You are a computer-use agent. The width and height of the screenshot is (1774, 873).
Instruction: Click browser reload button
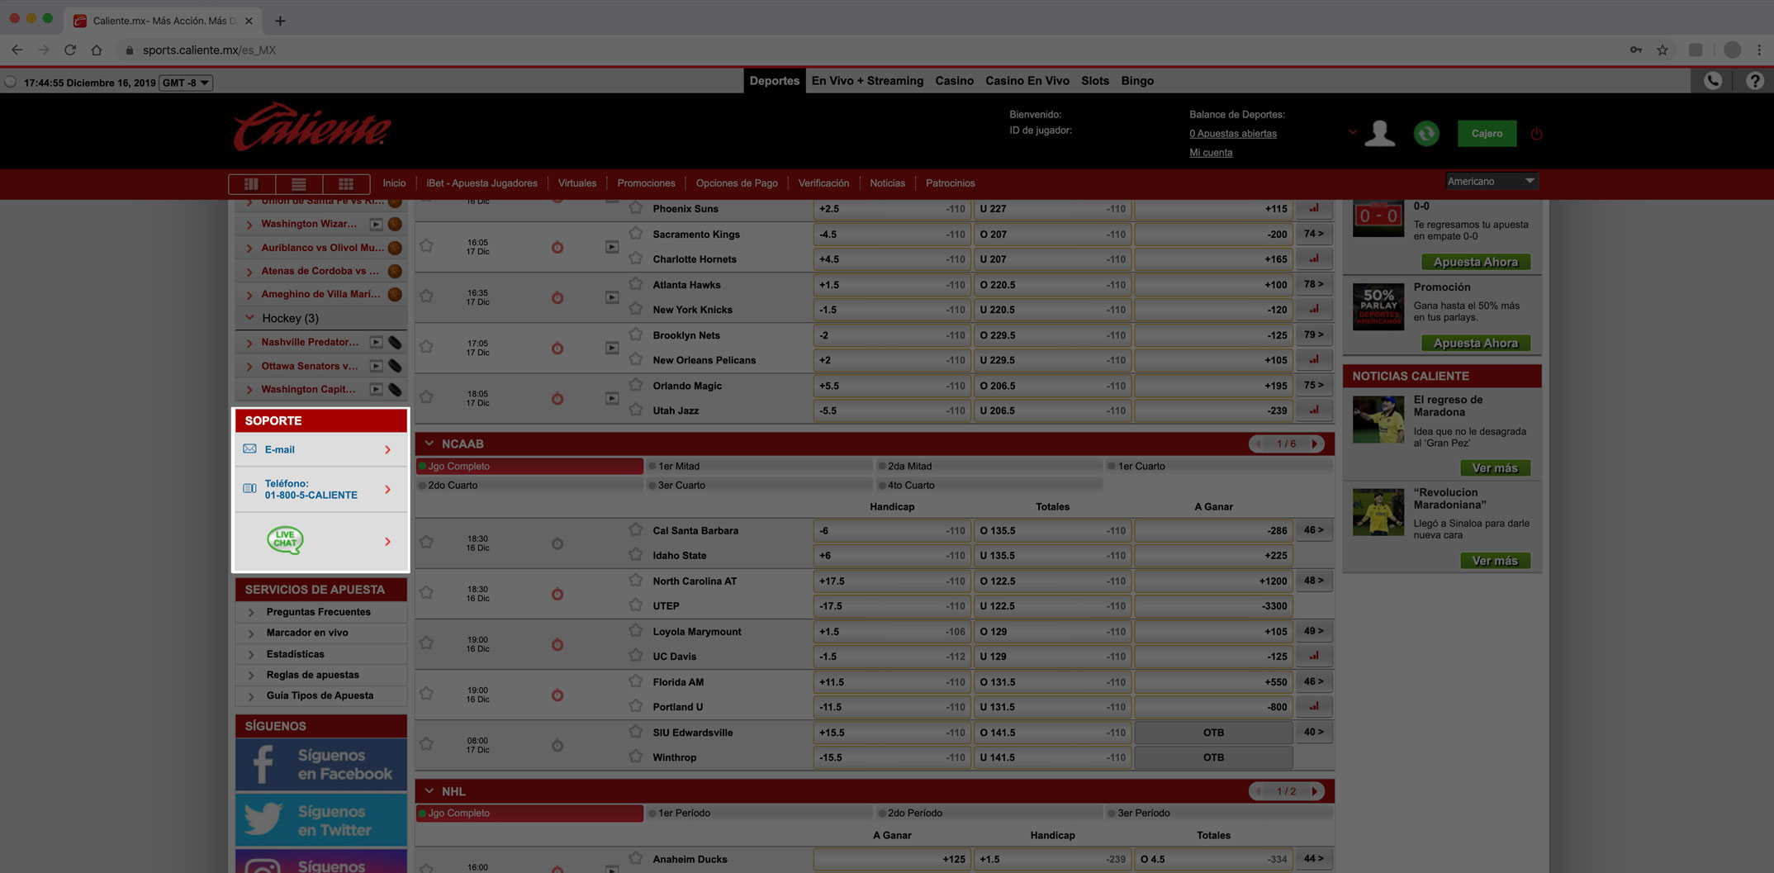pyautogui.click(x=70, y=50)
